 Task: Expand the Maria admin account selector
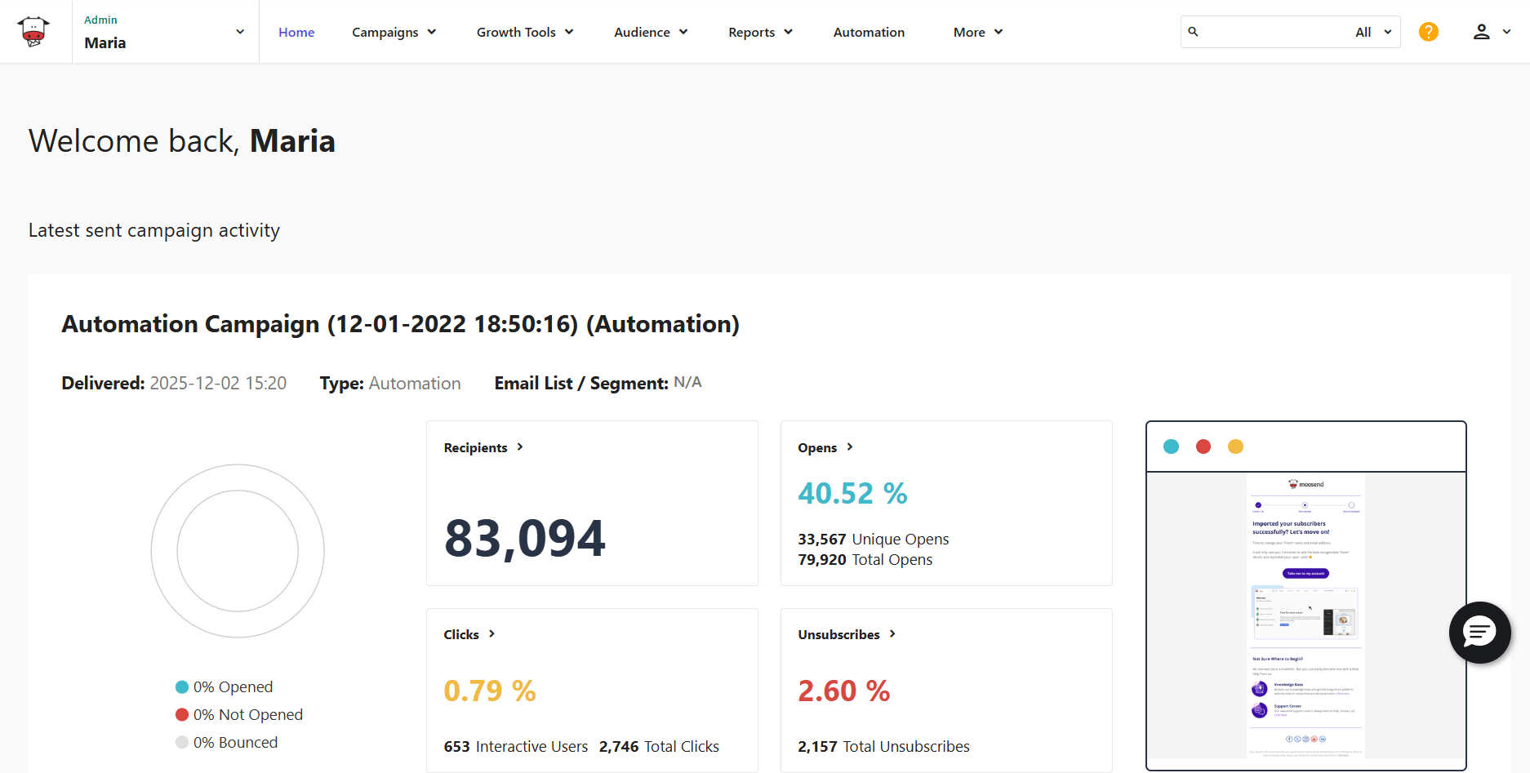click(x=238, y=31)
